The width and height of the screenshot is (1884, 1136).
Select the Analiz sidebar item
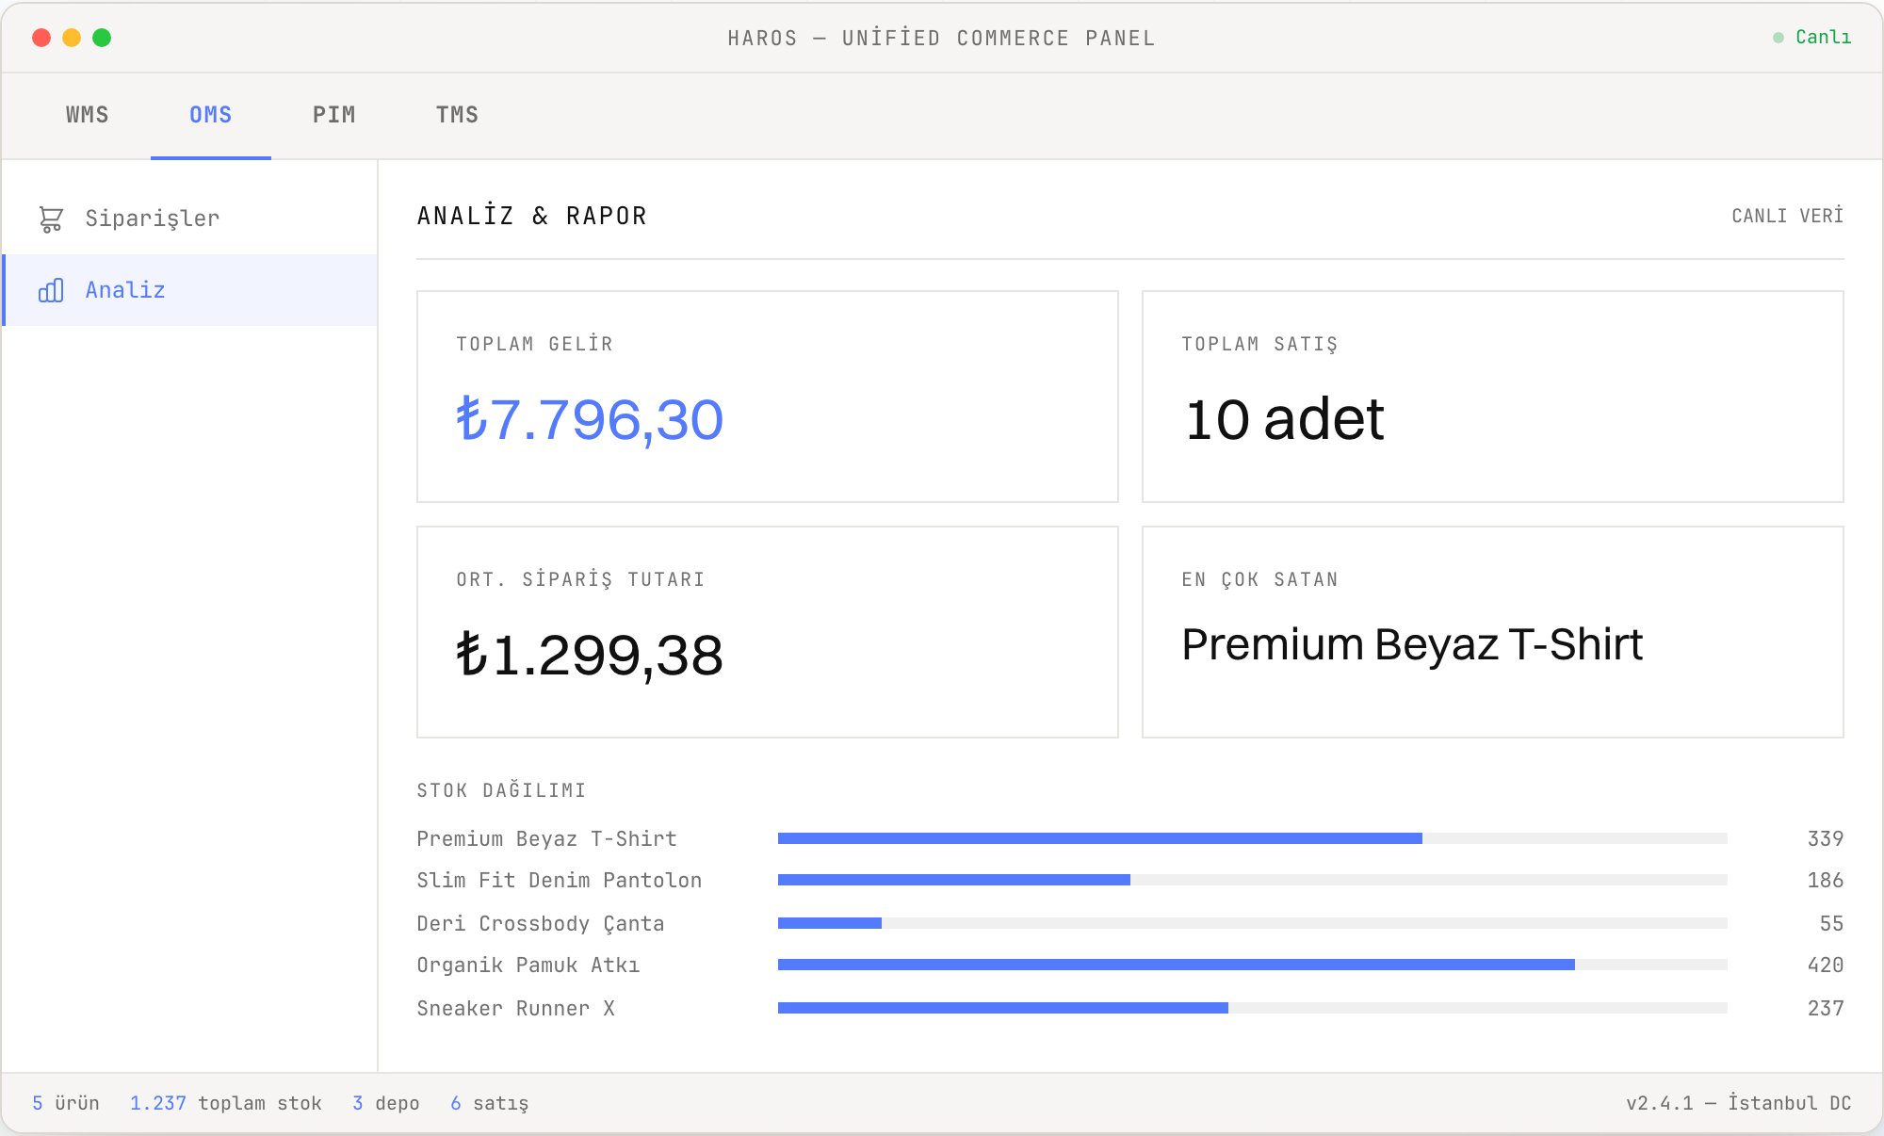click(190, 290)
